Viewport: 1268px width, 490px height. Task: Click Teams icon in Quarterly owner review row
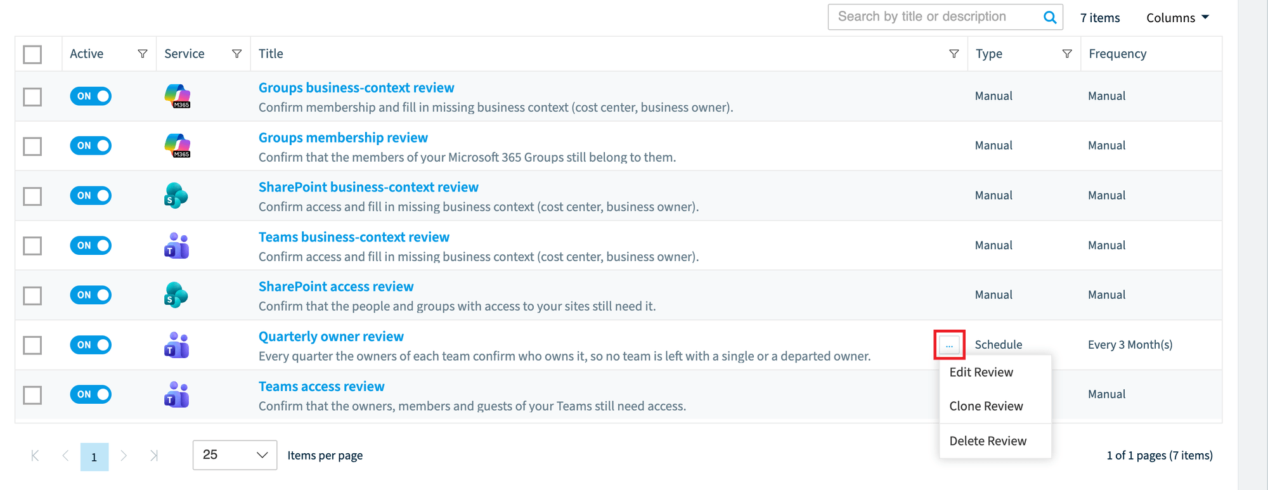point(176,345)
